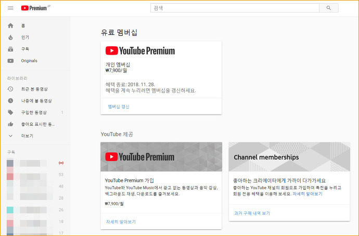Click the 멤버십 갱신 link
This screenshot has height=236, width=359.
pos(119,107)
